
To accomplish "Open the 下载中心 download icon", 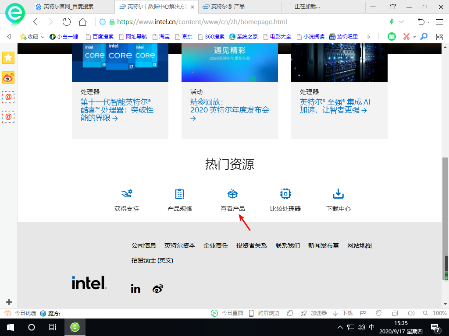I will 338,194.
